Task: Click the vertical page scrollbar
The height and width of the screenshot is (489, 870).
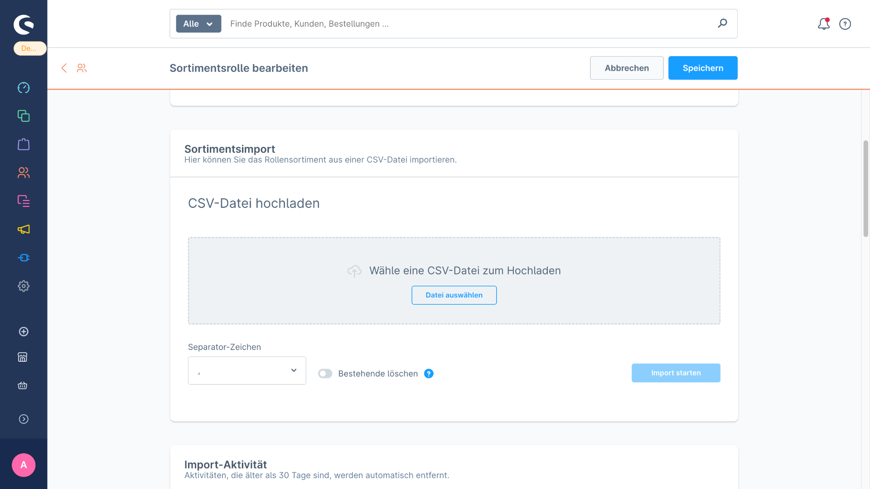Action: pos(865,188)
